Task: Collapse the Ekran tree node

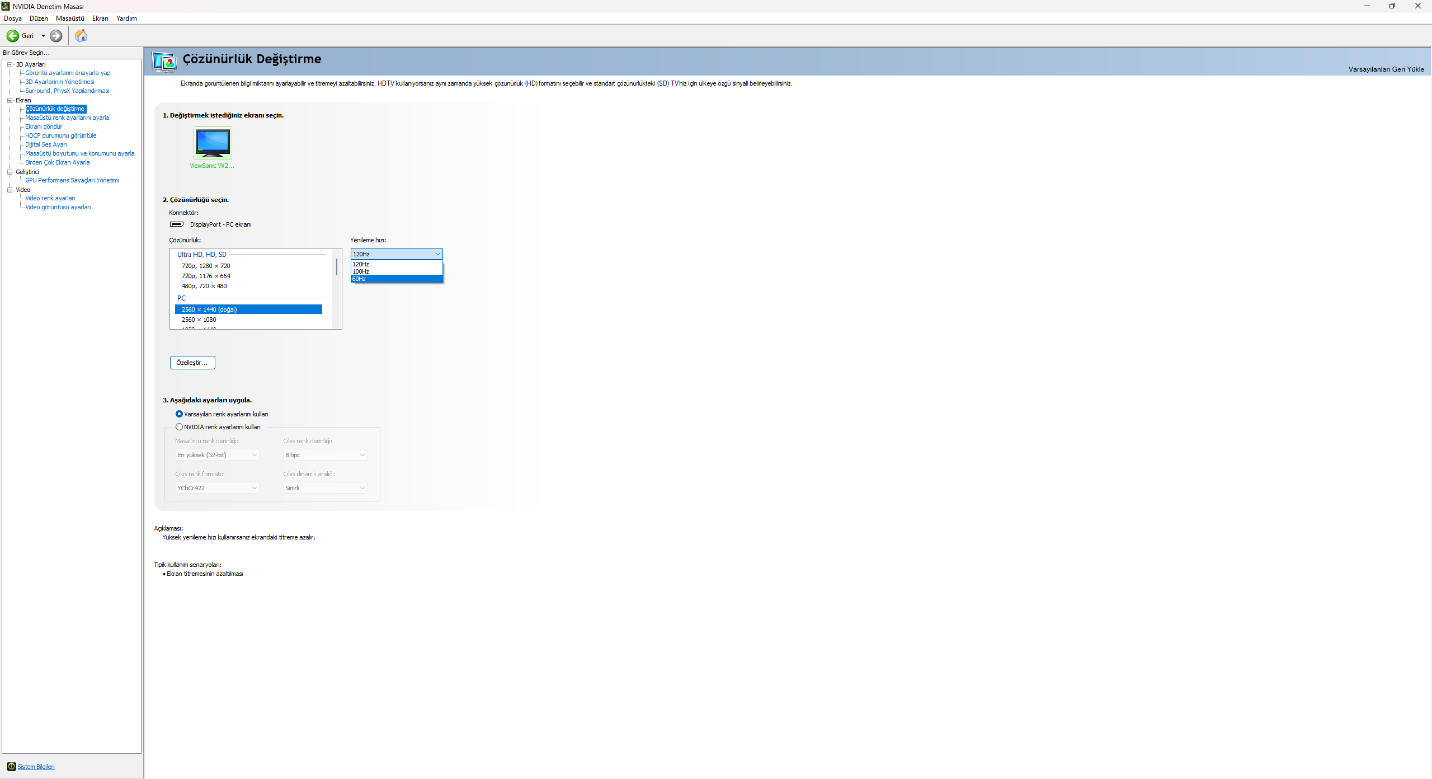Action: [x=10, y=100]
